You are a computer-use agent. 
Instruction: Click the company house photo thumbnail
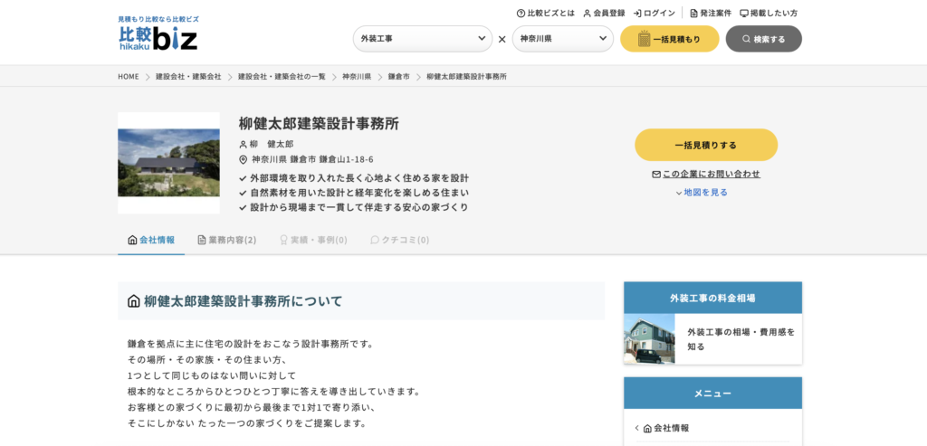(168, 163)
